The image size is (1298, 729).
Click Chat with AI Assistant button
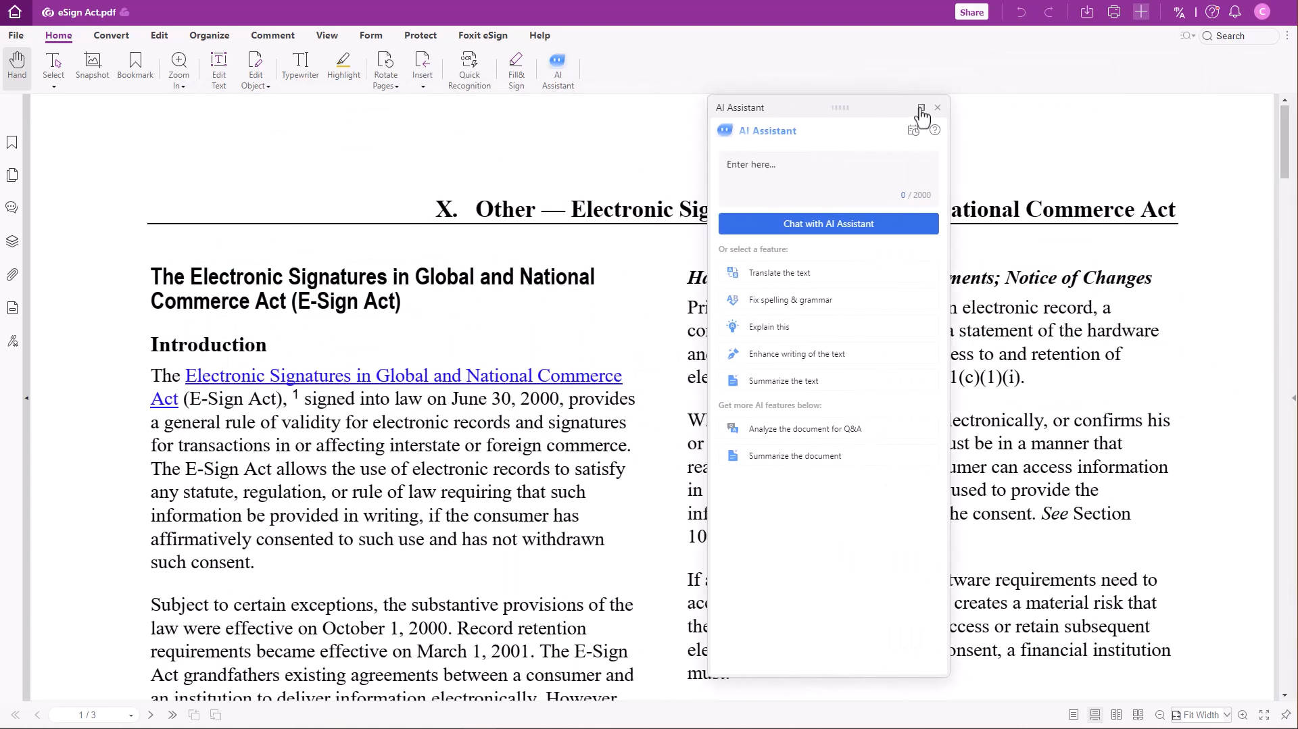point(828,224)
